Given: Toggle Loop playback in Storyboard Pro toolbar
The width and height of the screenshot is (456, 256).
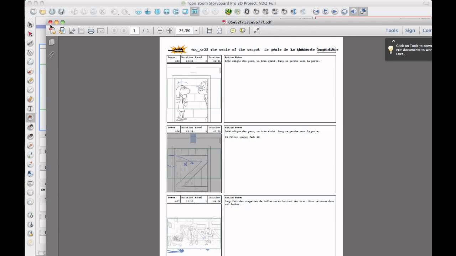Looking at the screenshot, I should click(x=344, y=12).
